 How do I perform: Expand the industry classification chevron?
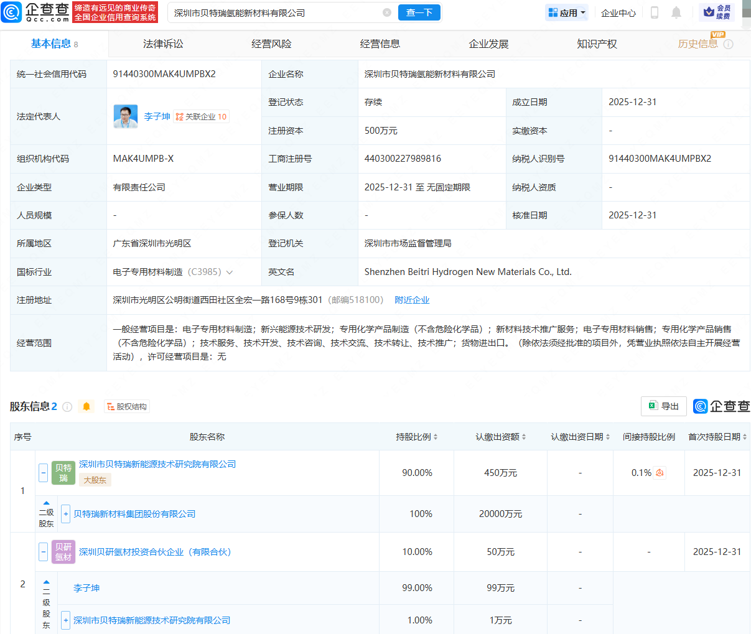click(230, 273)
